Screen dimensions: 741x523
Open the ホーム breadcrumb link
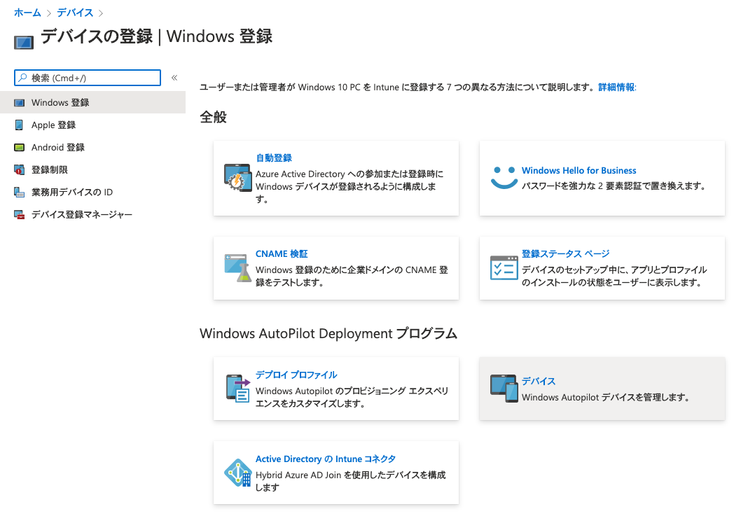27,12
